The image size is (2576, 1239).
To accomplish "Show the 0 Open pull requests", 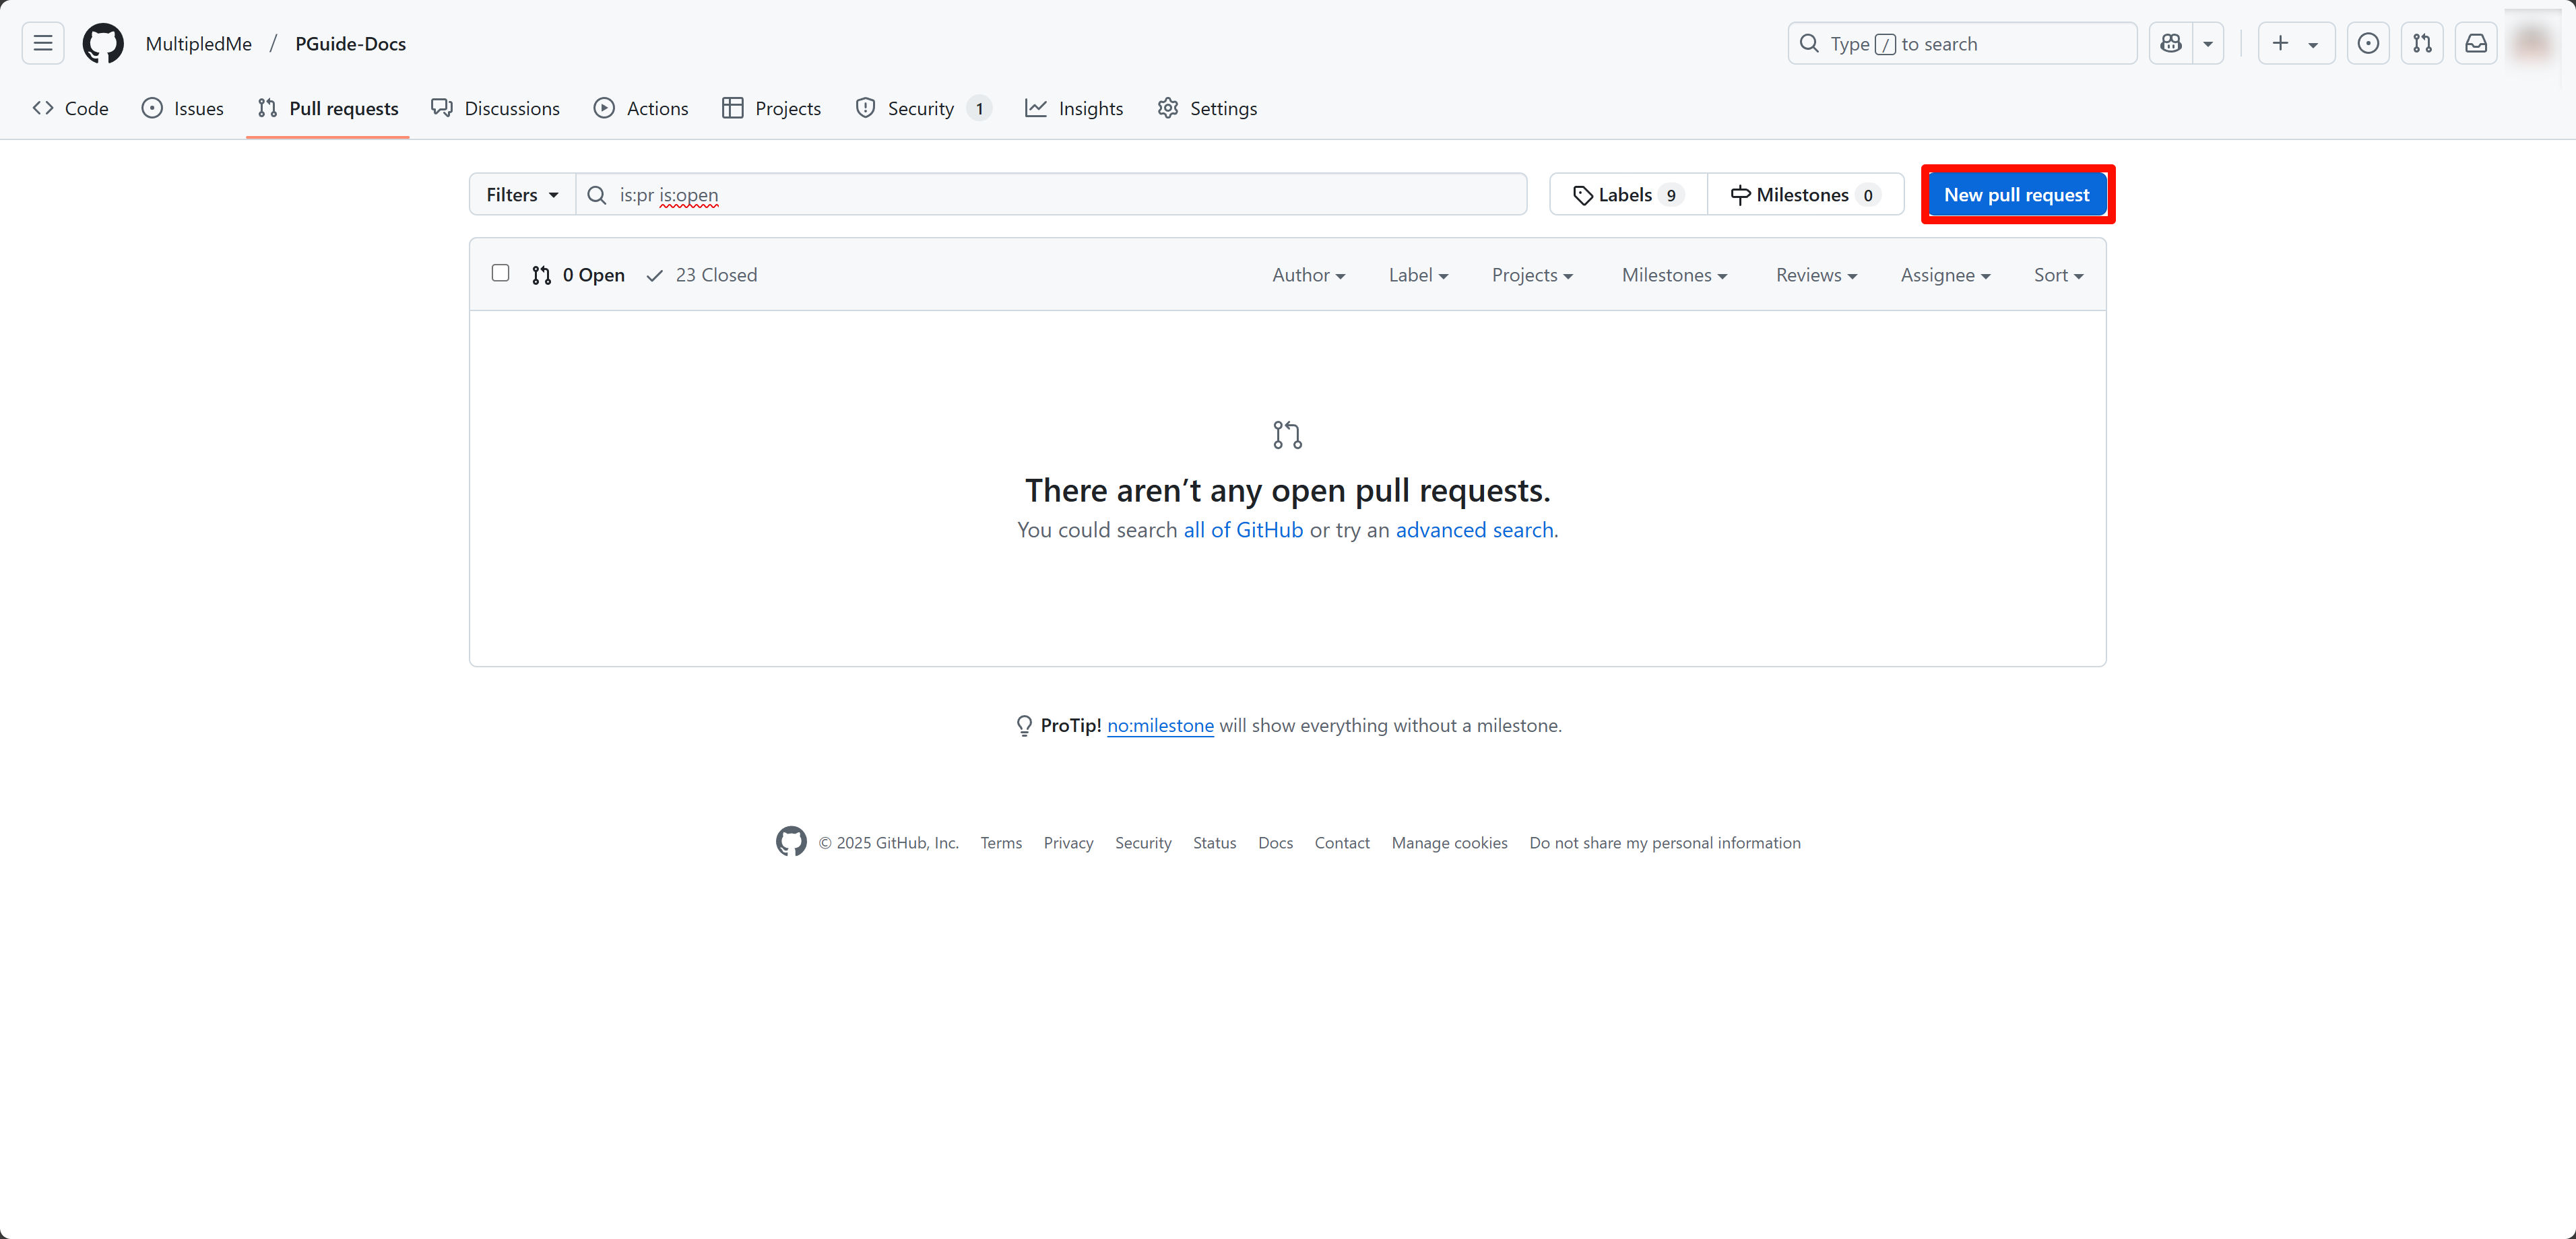I will 579,275.
